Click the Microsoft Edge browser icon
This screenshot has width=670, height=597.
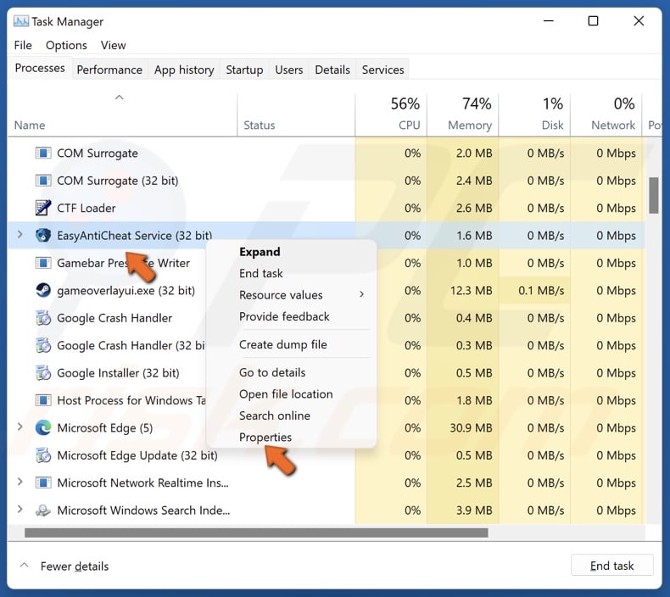(x=42, y=427)
